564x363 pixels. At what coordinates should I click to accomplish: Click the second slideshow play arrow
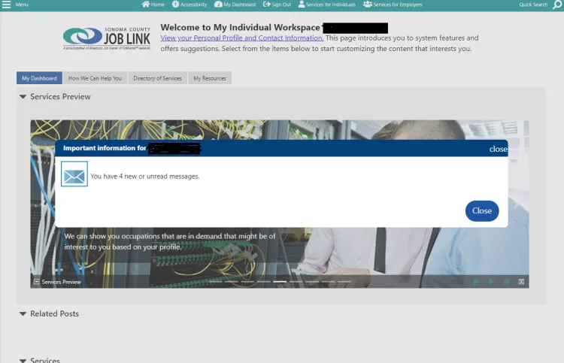(x=491, y=281)
